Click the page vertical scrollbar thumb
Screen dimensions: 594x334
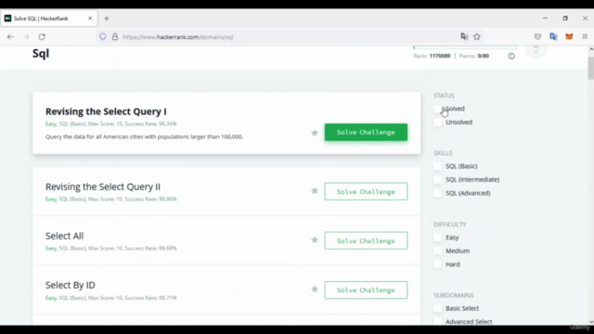(591, 68)
